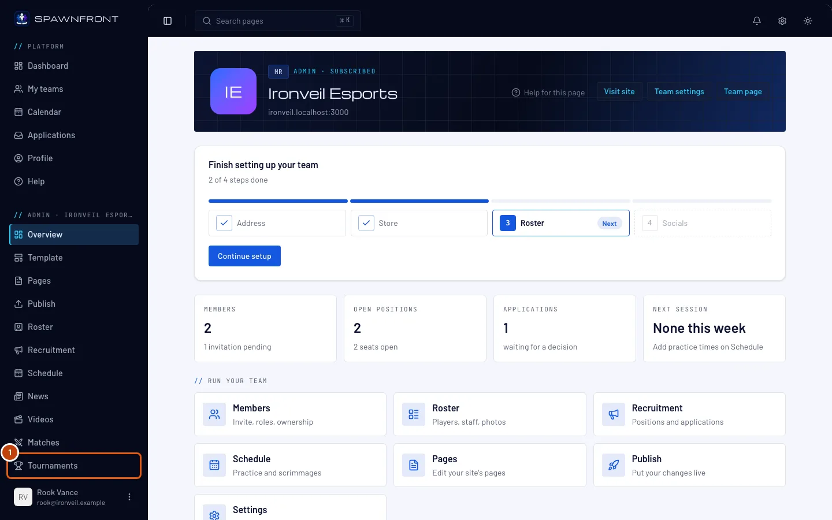Open Calendar in sidebar
Screen dimensions: 832x520
coord(74,112)
